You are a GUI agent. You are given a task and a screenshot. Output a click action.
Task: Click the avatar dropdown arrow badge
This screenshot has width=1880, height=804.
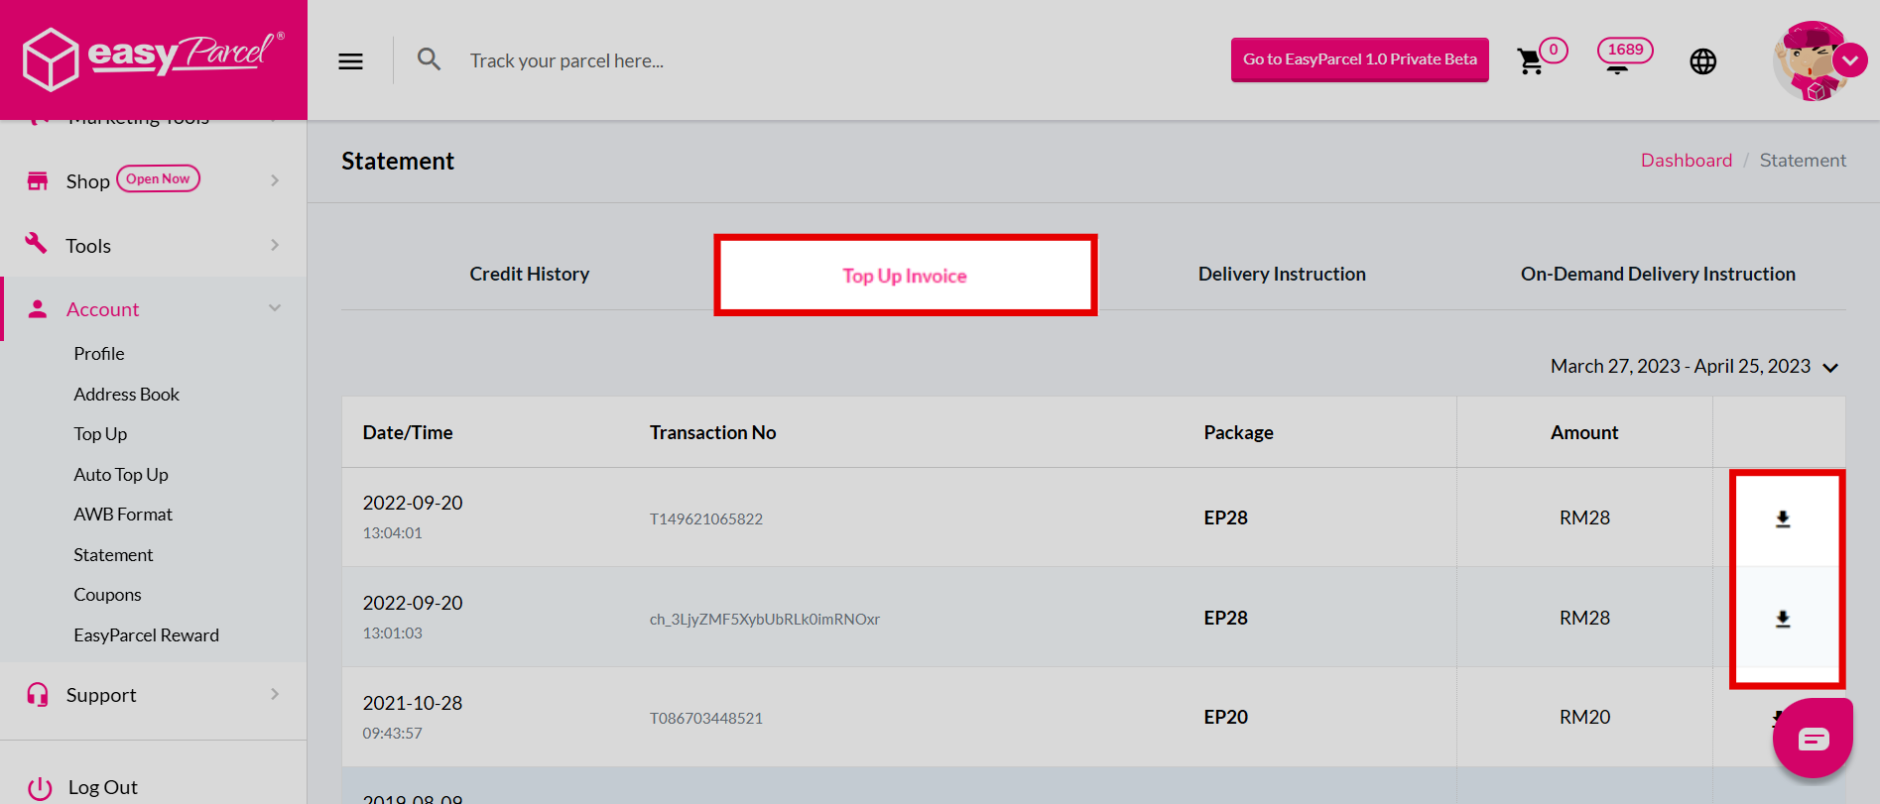(1850, 60)
